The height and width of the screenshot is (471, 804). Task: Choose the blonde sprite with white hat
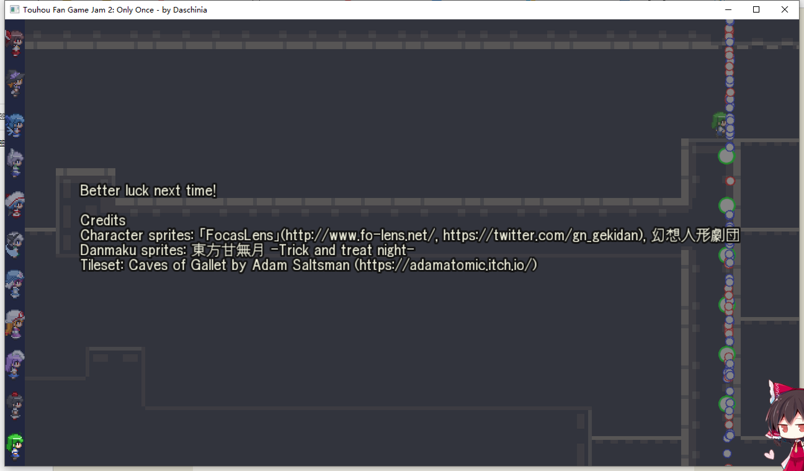click(14, 324)
